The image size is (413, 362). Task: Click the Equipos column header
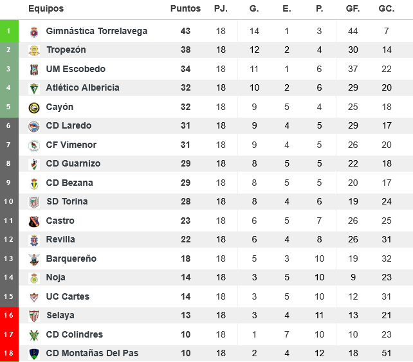click(x=46, y=9)
